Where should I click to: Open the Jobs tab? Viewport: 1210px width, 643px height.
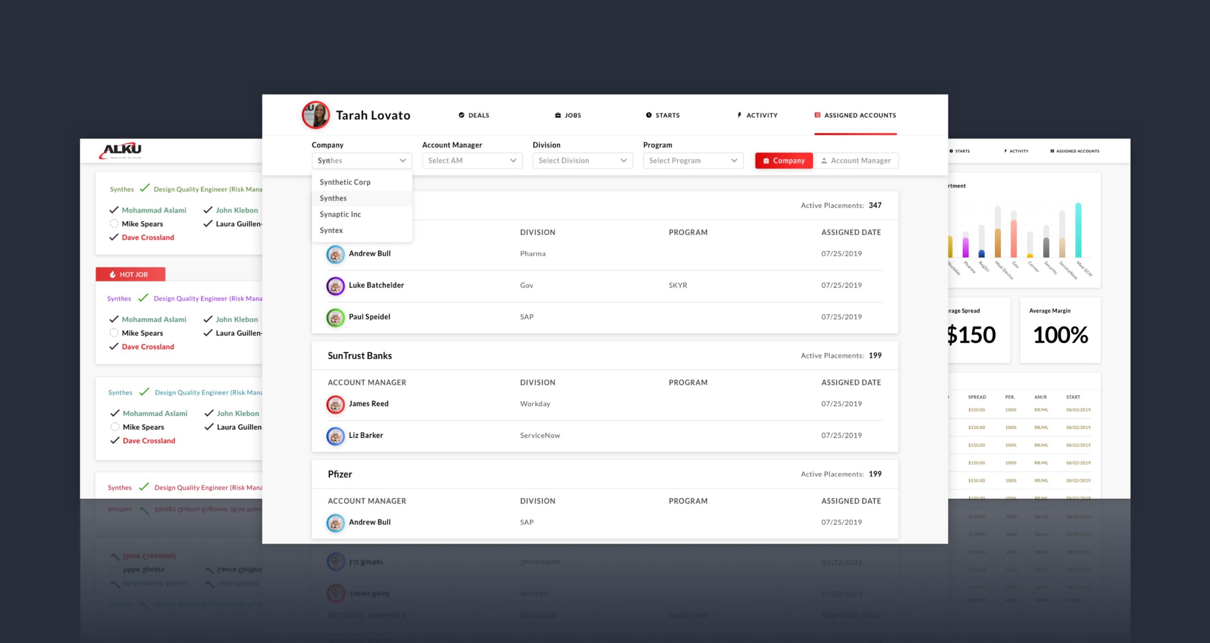pyautogui.click(x=568, y=115)
